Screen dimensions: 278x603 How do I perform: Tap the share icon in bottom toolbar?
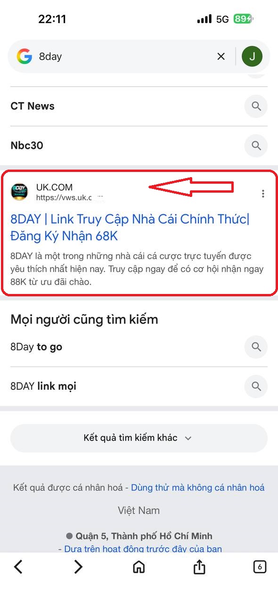(x=199, y=567)
